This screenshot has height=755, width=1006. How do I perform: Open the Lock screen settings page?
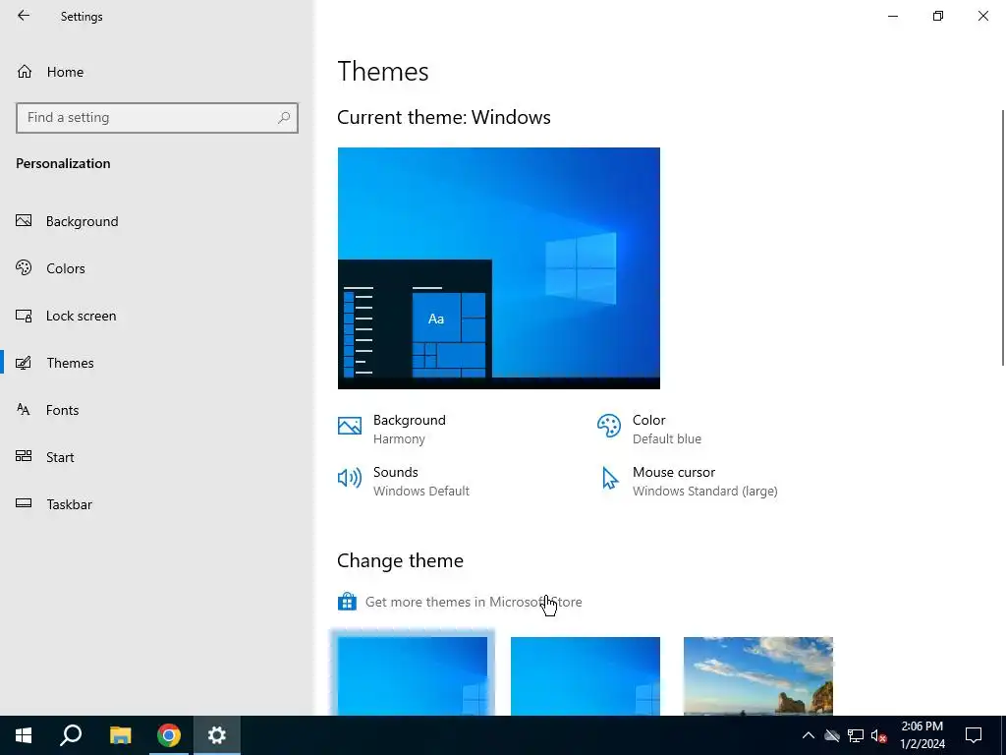[x=157, y=316]
